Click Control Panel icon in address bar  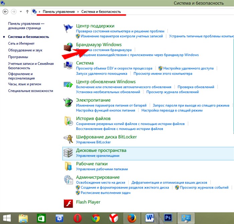[x=34, y=11]
